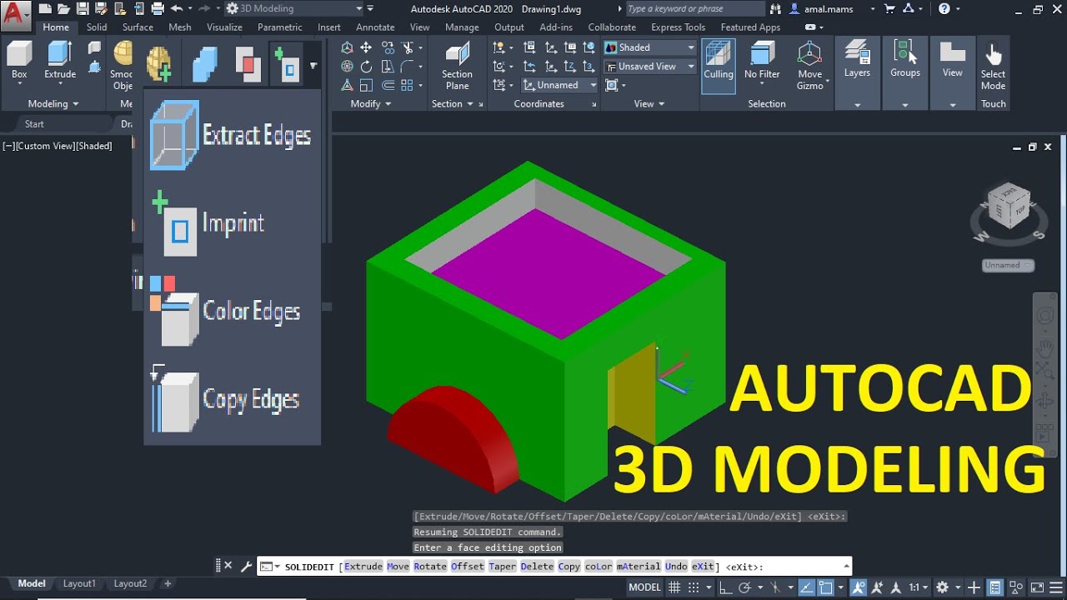Screen dimensions: 1067x600
Task: Click Extrude option in command line
Action: 363,567
